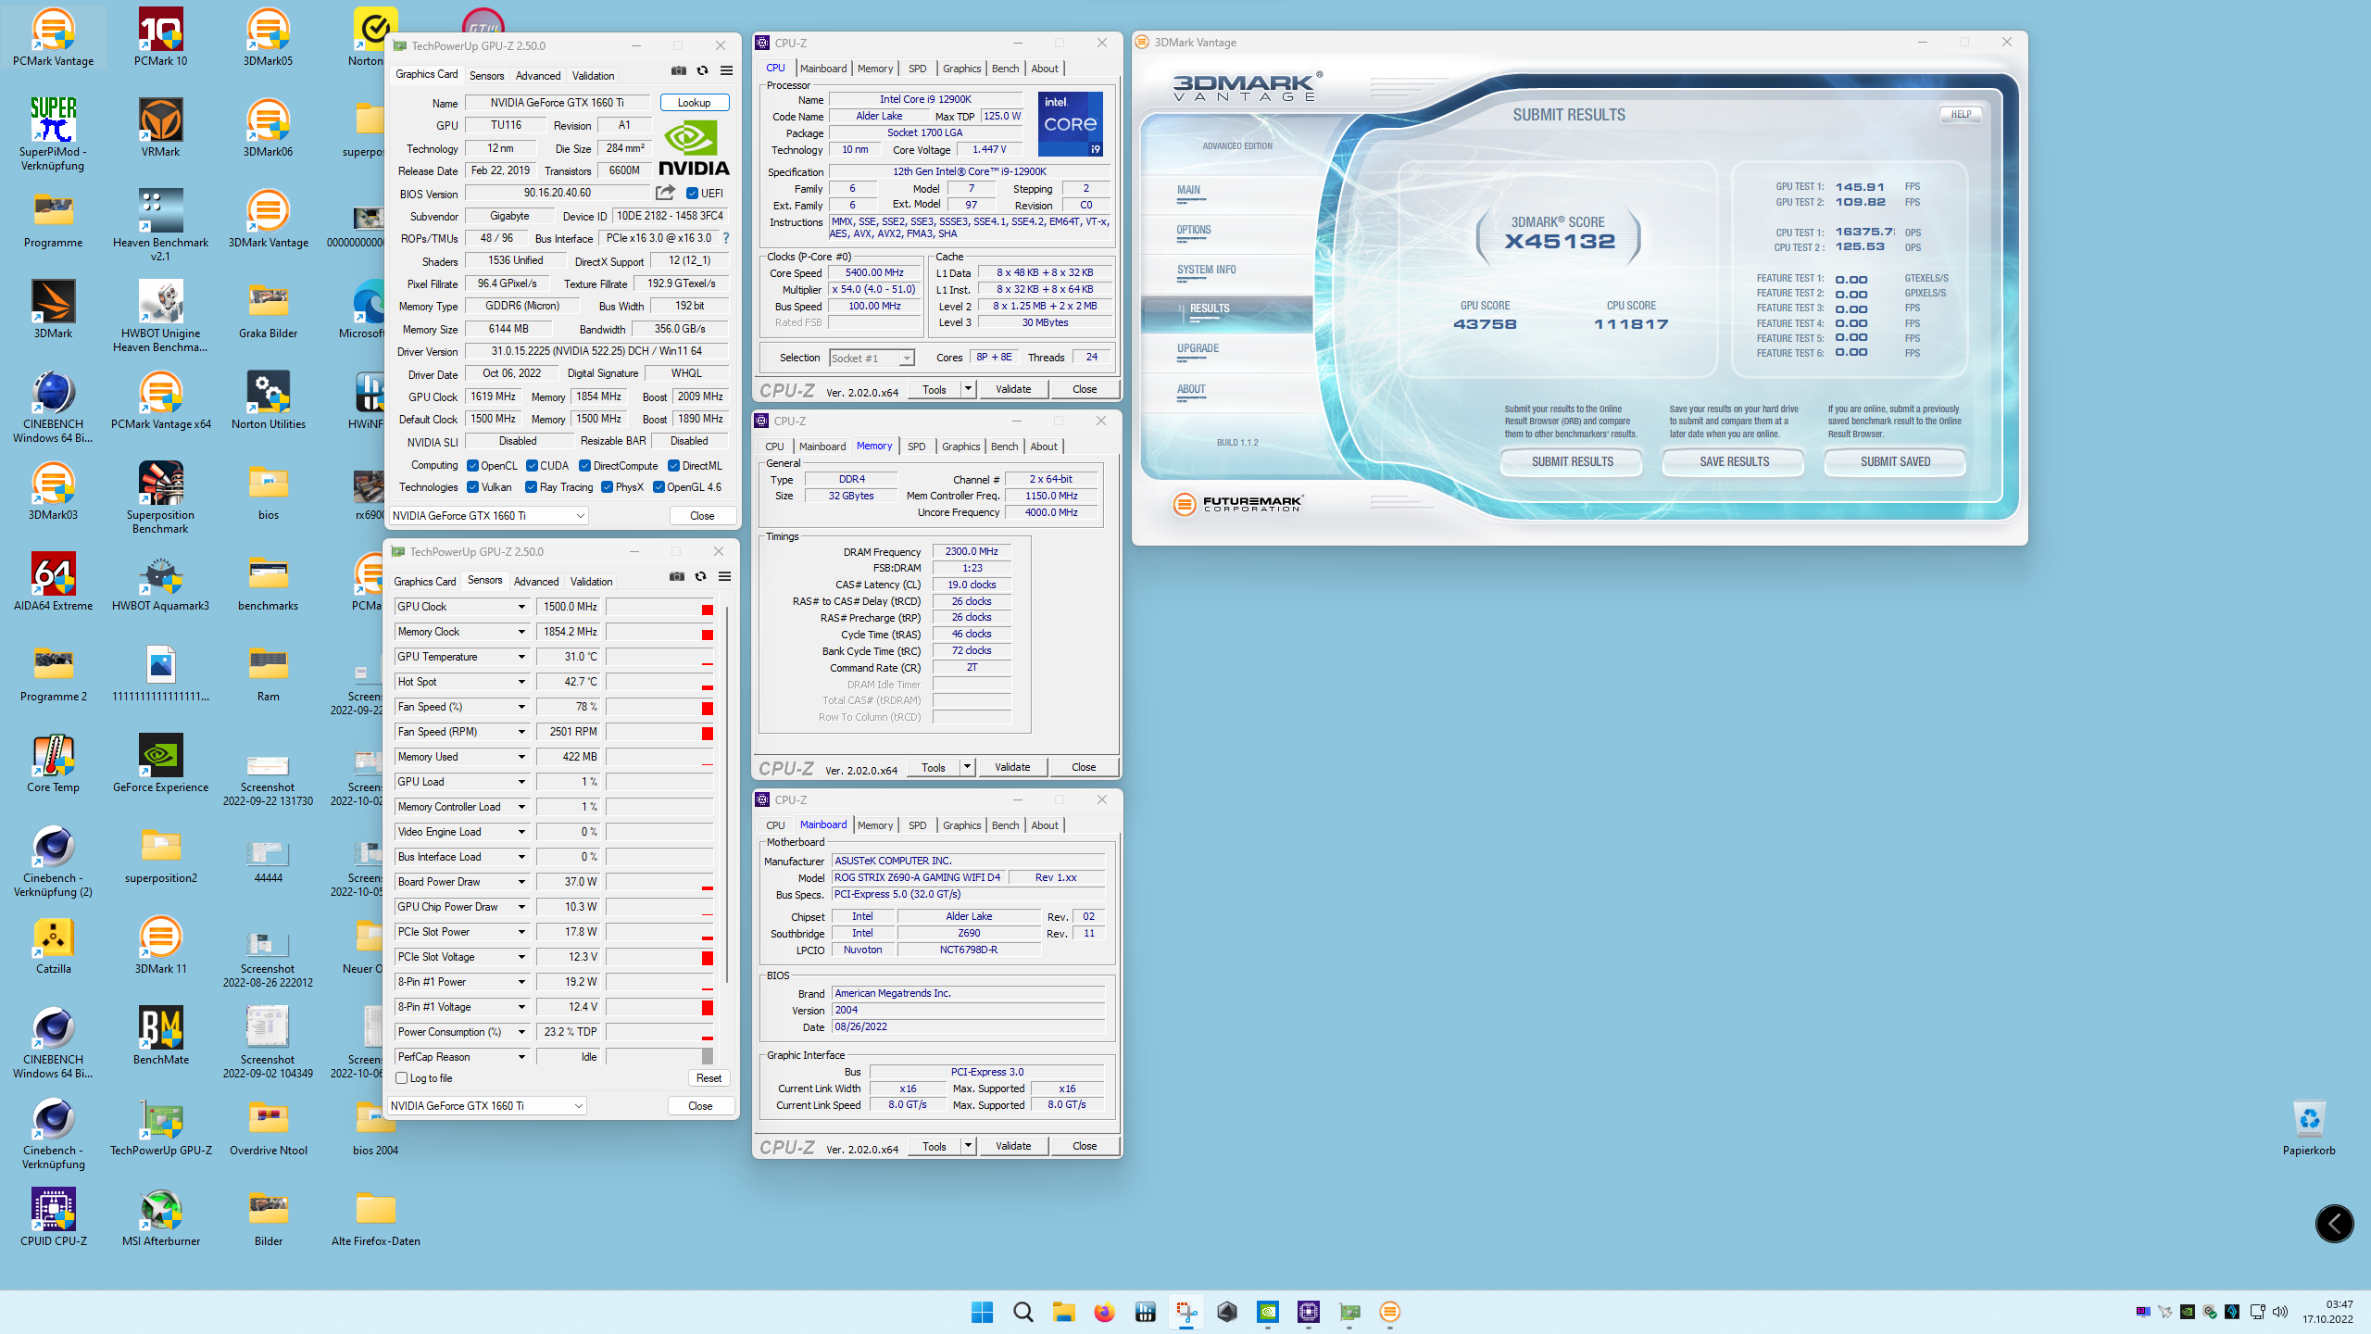Click the Bus Interface question mark icon

click(x=726, y=238)
